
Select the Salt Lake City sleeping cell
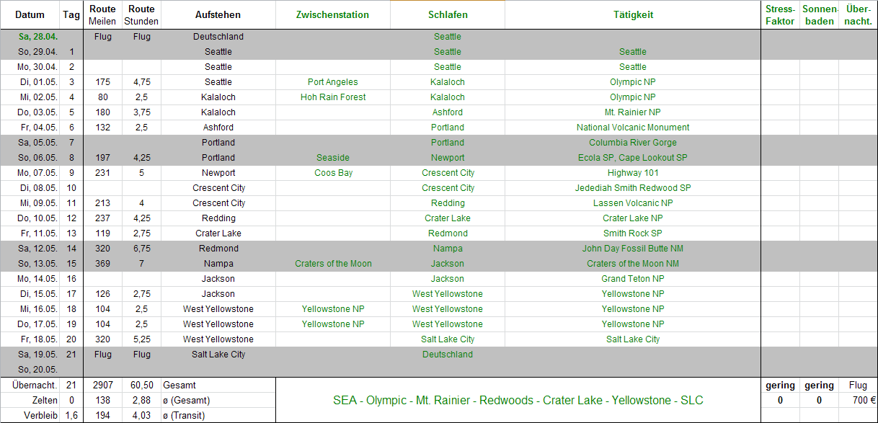coord(447,339)
